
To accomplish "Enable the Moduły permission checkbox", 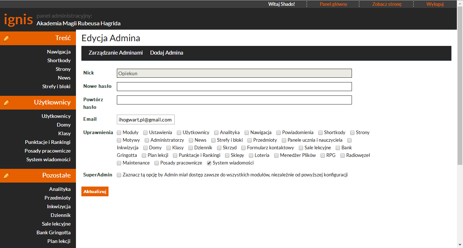I will 119,133.
